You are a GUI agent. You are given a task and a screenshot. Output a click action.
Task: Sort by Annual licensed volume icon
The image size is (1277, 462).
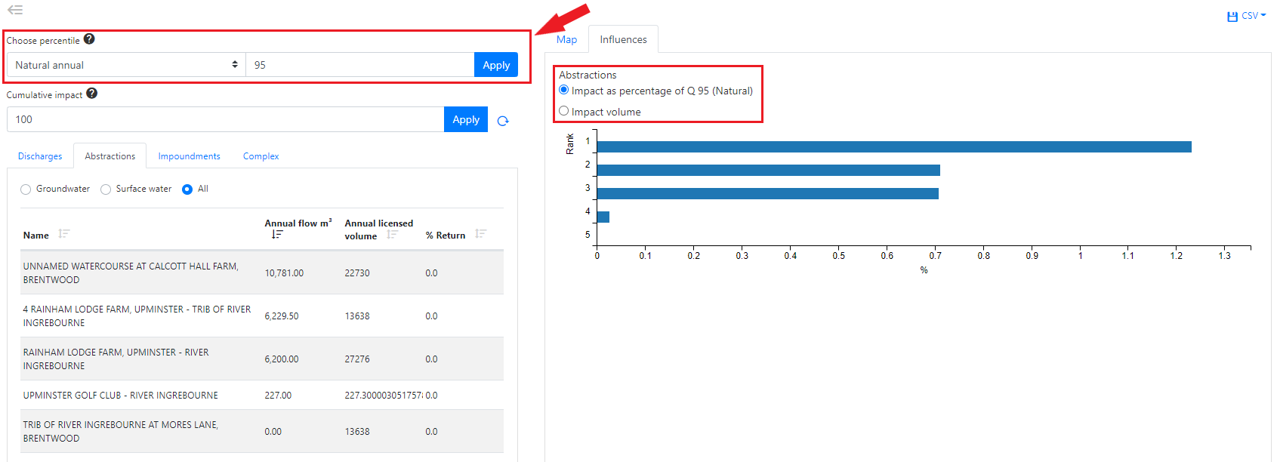coord(392,236)
